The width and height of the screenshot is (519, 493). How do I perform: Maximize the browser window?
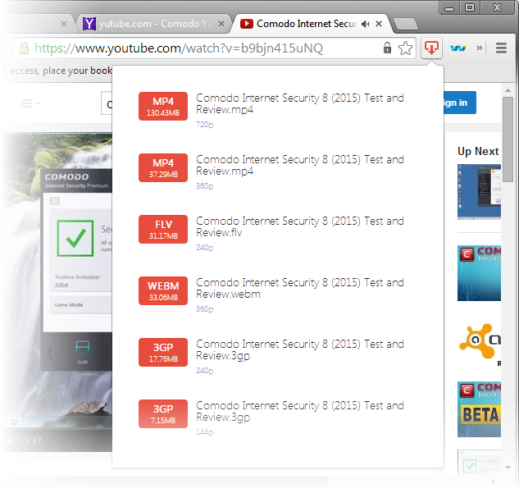[470, 8]
